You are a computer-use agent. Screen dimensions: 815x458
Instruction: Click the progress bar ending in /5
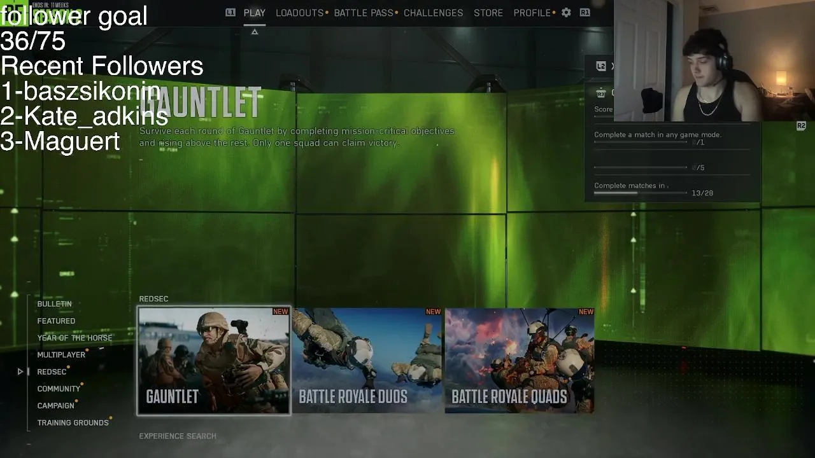coord(641,168)
